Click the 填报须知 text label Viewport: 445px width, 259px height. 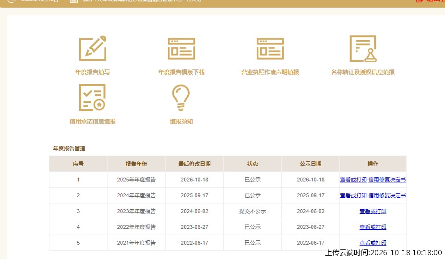(181, 122)
